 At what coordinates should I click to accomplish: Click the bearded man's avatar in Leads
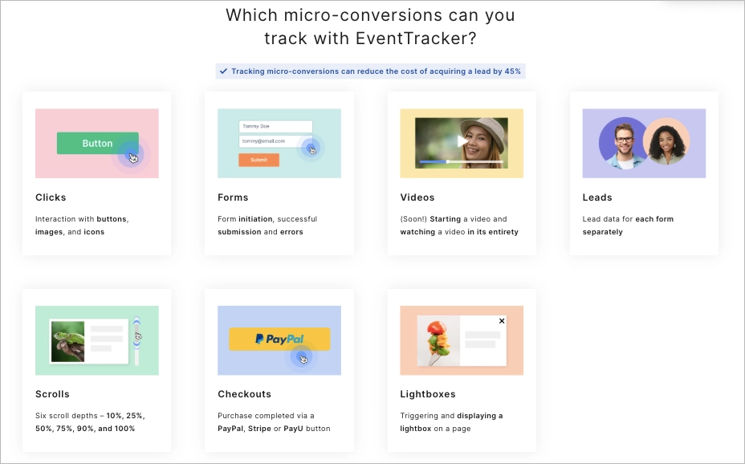[x=622, y=142]
